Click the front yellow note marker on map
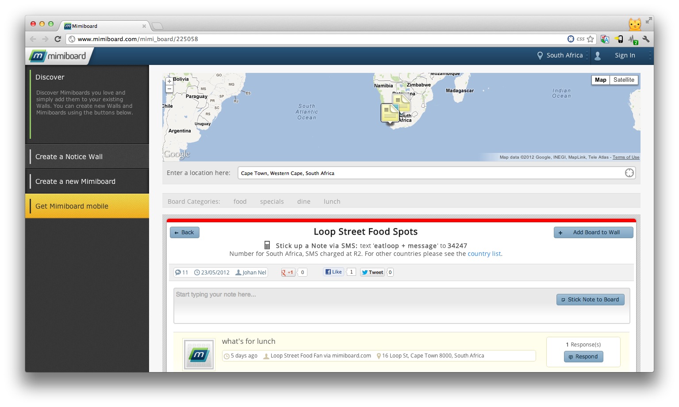The width and height of the screenshot is (679, 407). [390, 113]
